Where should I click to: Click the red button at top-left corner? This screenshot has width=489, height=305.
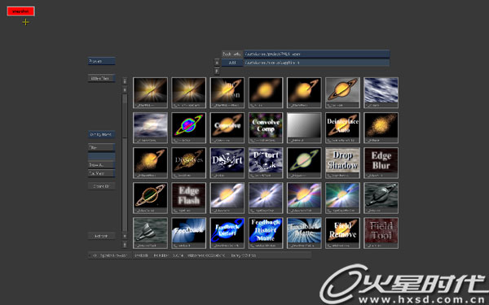(21, 11)
